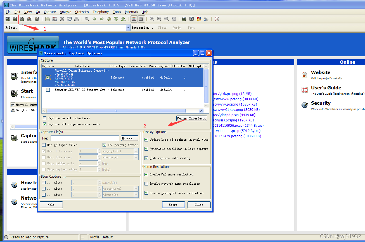Jump to last packet icon
The height and width of the screenshot is (242, 365).
tap(123, 19)
